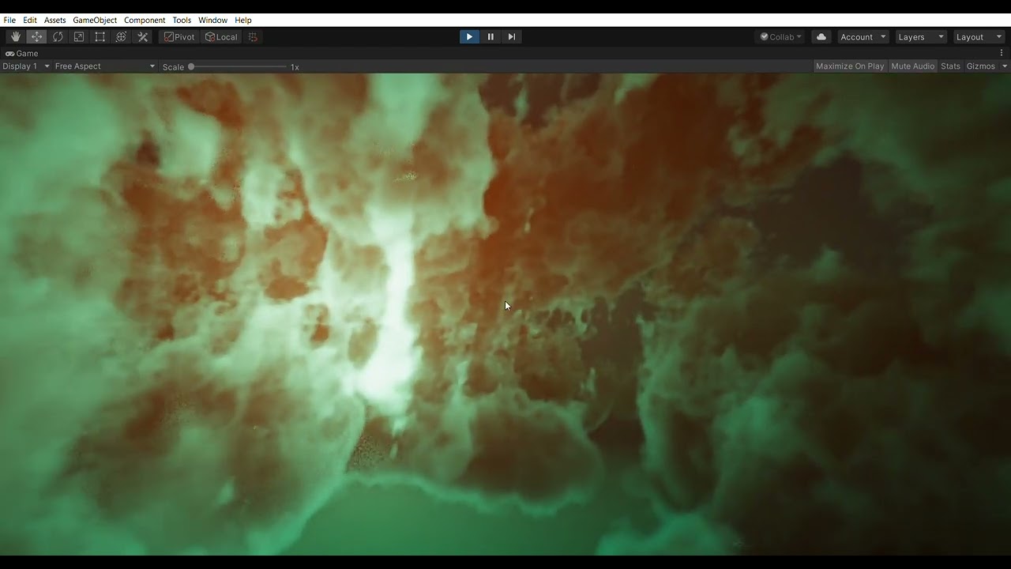Select the Rotate tool
This screenshot has width=1011, height=569.
[x=58, y=37]
